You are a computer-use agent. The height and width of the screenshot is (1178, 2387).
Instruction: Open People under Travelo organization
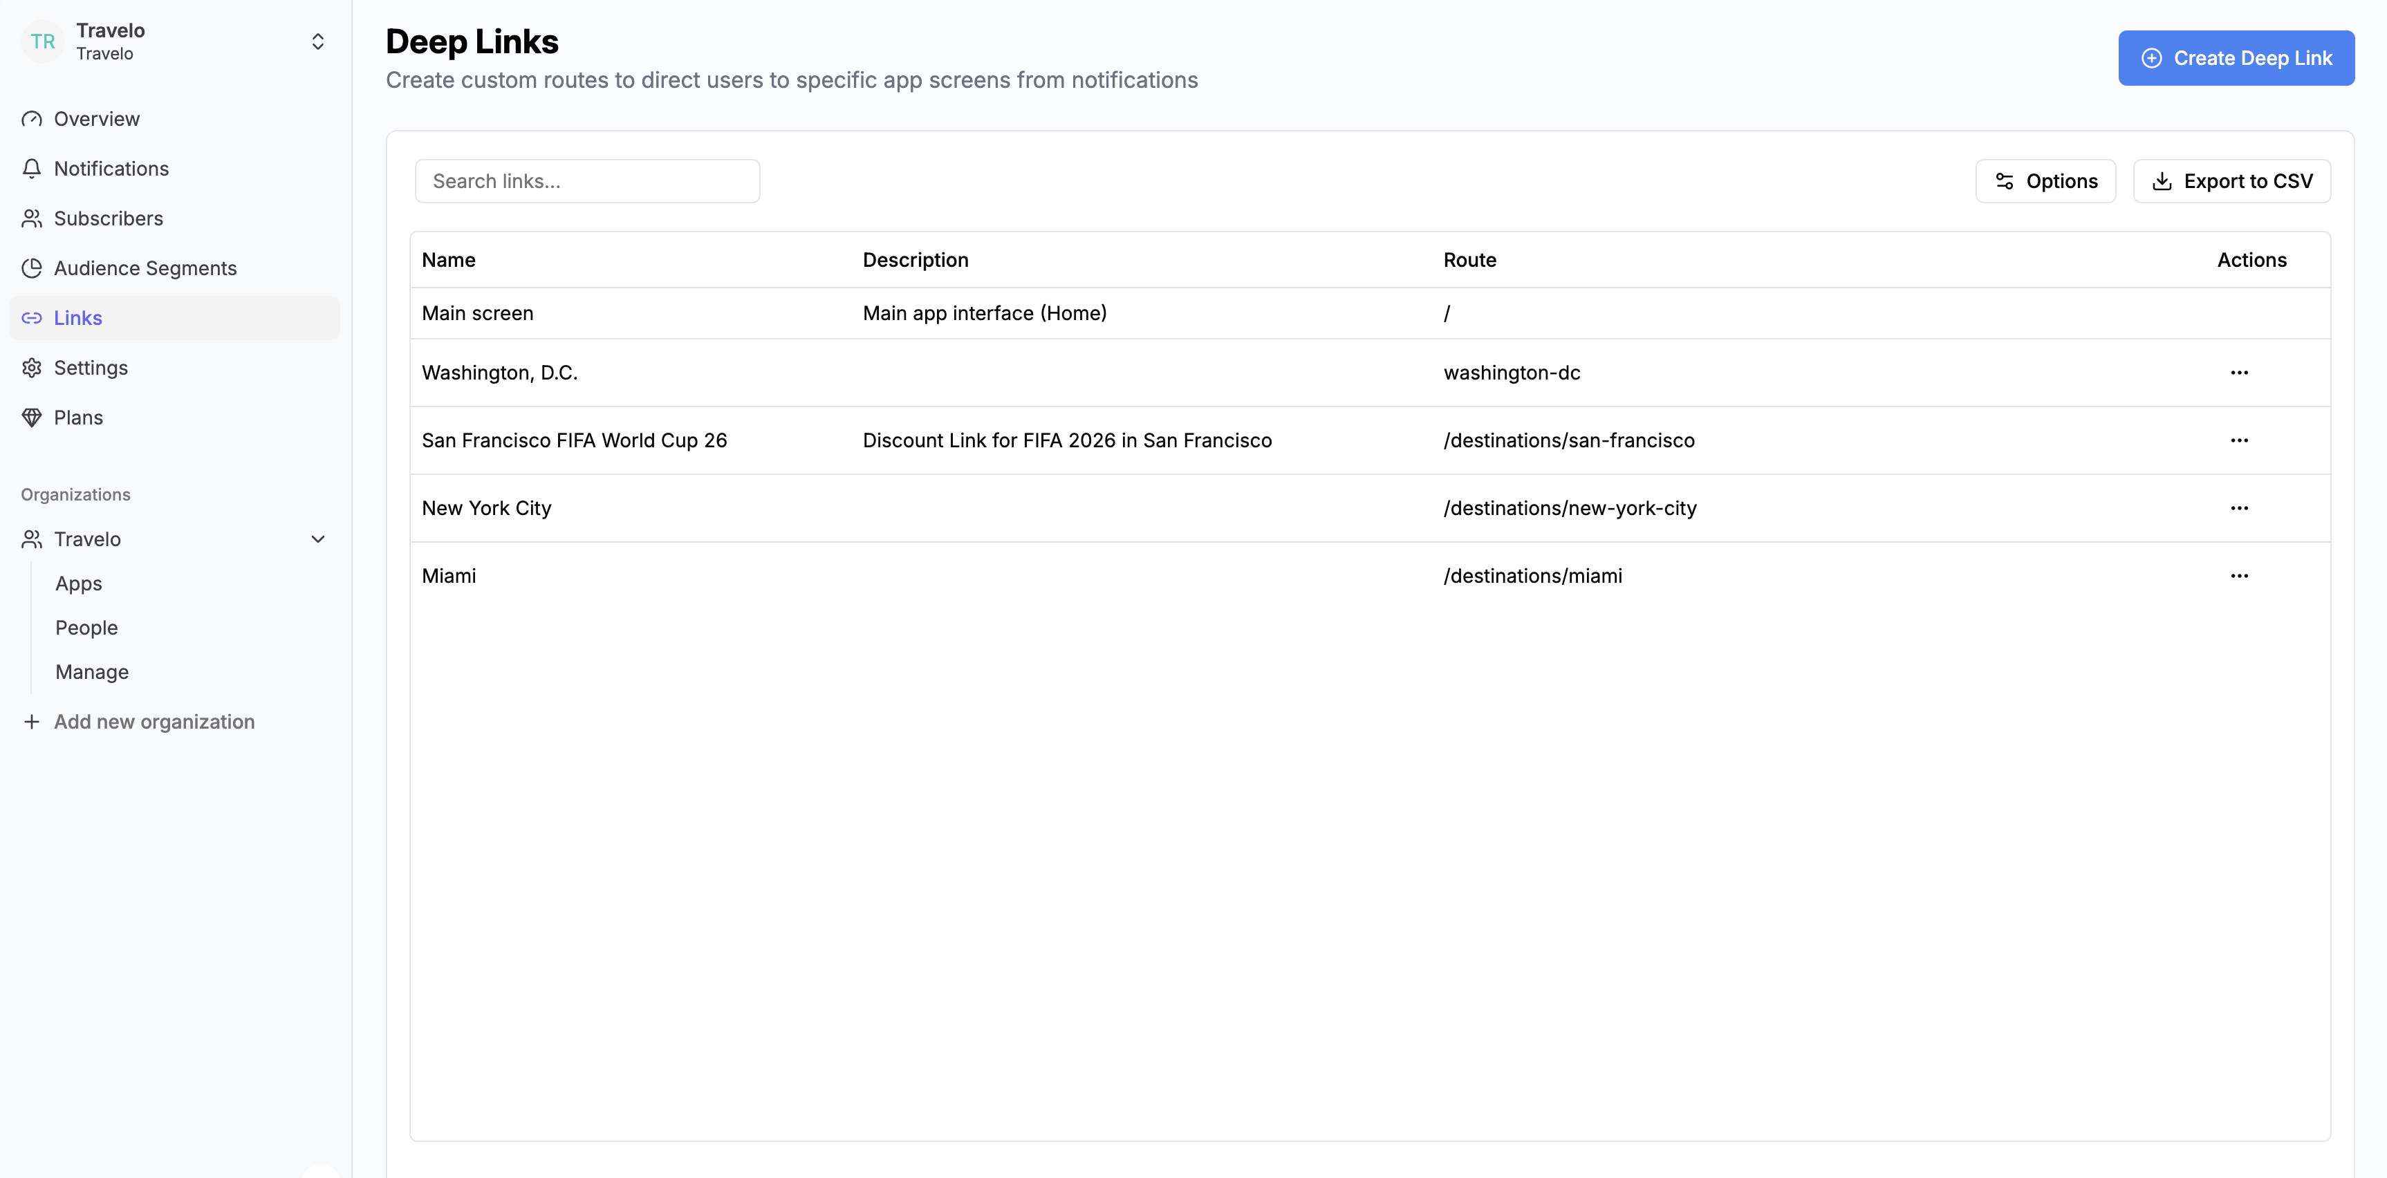point(86,628)
